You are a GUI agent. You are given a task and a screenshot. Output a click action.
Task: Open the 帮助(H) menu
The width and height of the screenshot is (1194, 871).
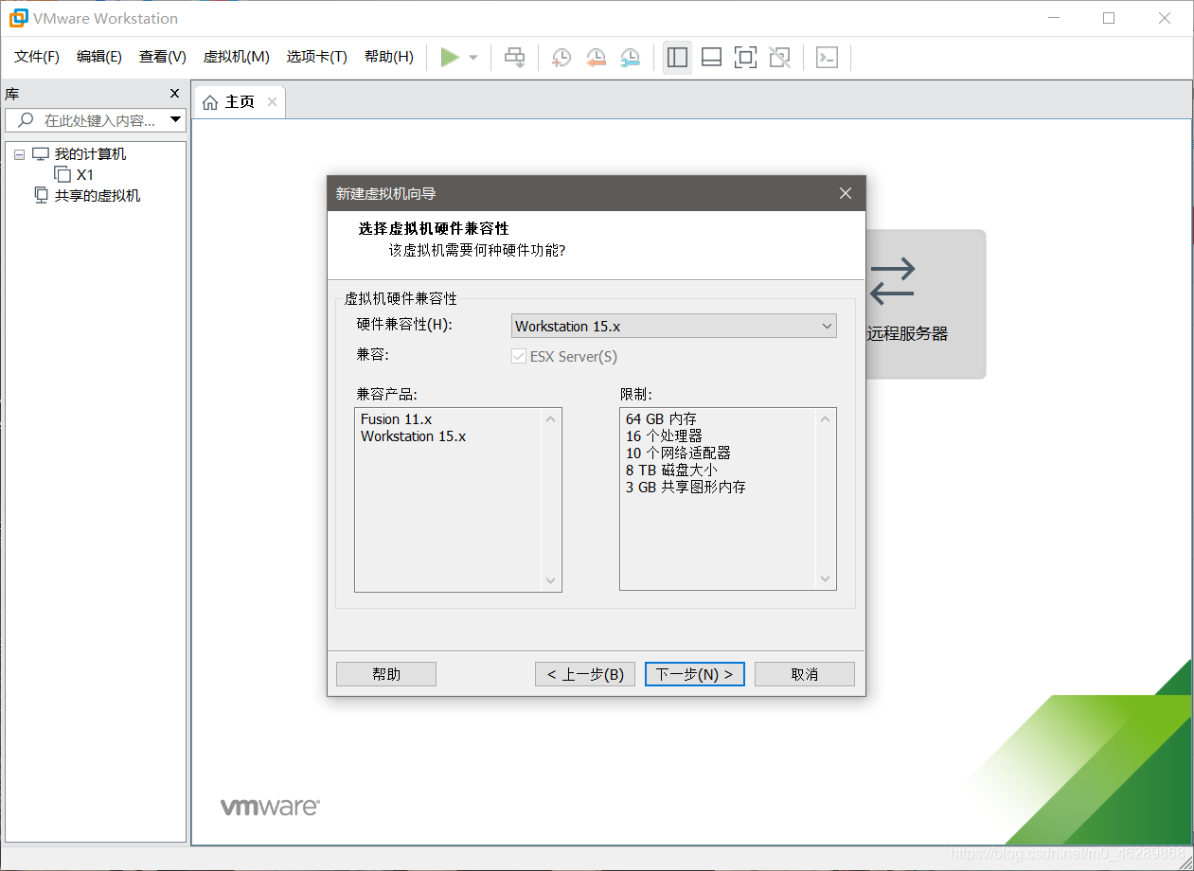(389, 57)
